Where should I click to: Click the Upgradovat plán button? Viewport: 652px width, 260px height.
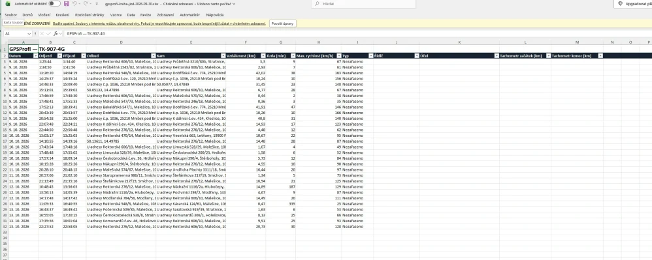tap(633, 3)
